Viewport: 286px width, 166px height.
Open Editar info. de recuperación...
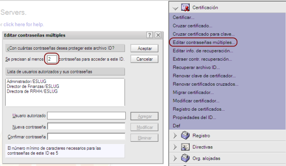click(203, 51)
